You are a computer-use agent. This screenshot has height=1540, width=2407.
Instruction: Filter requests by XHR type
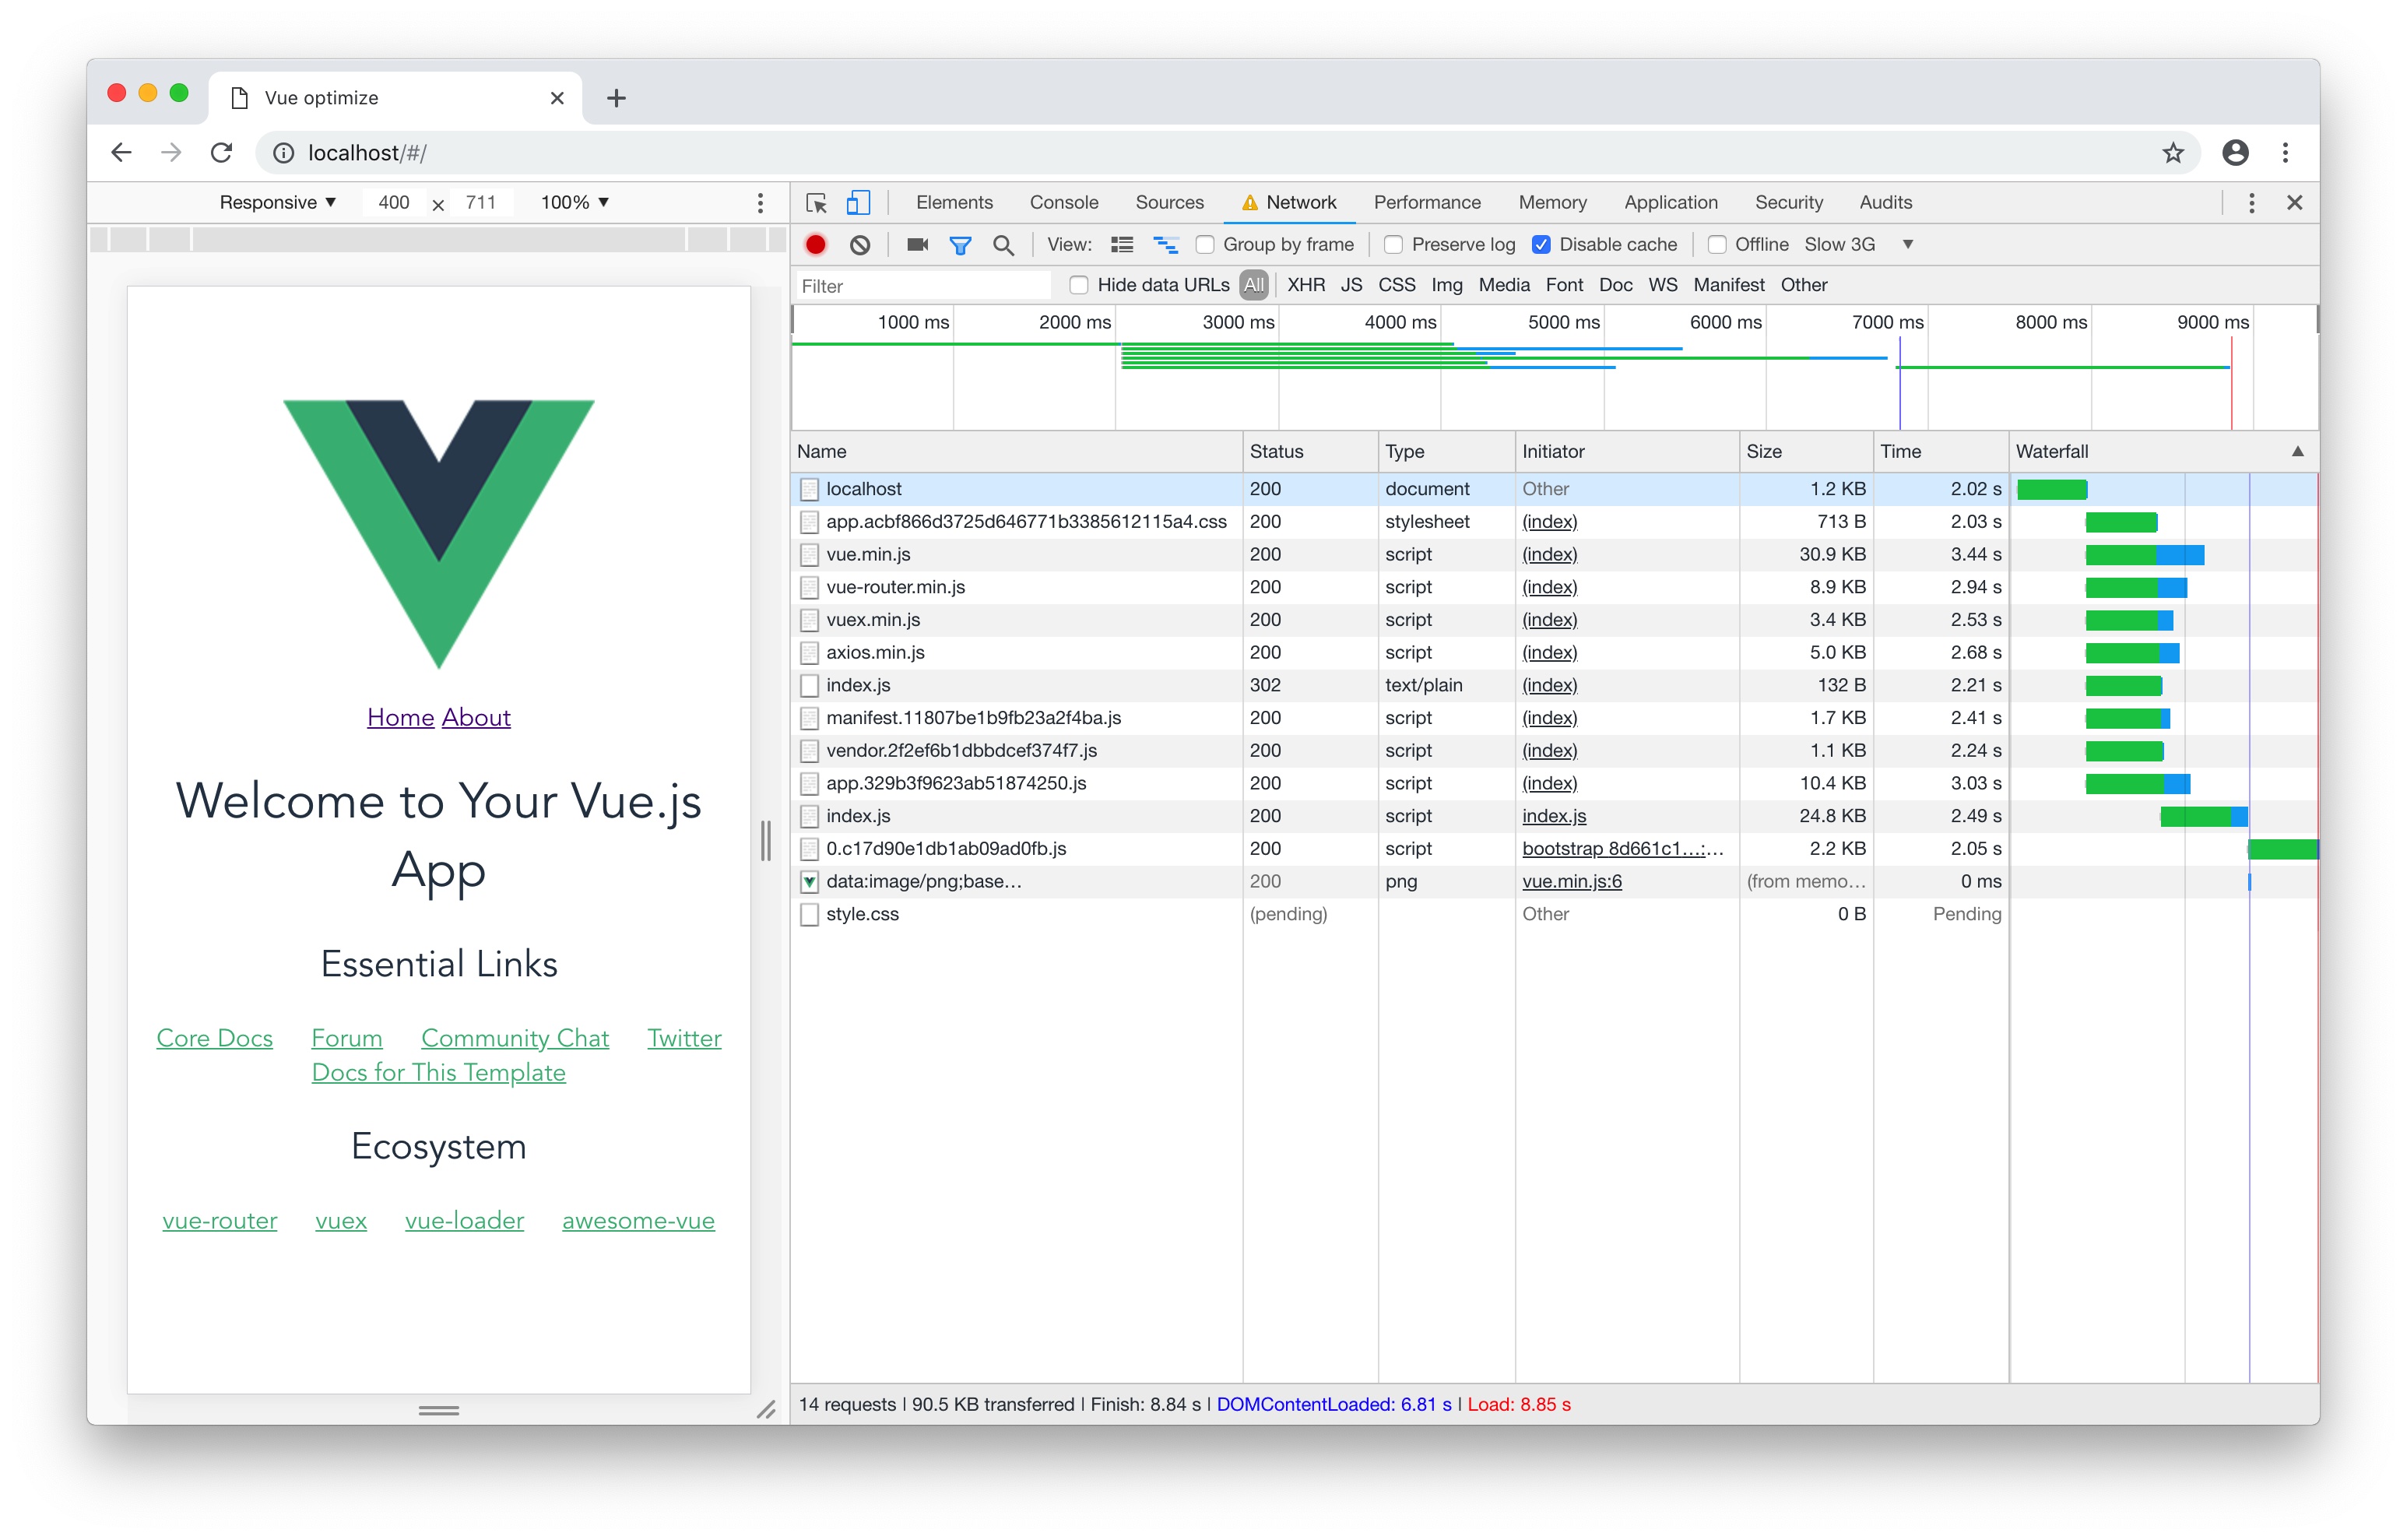[x=1305, y=286]
